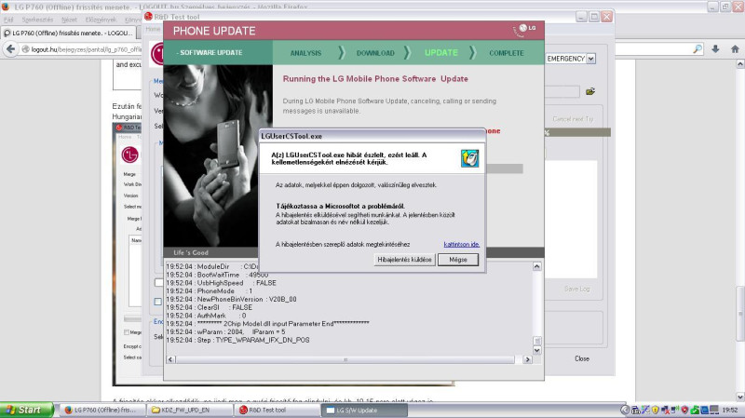
Task: Switch to KDZ_FW_UPD_EN folder taskbar item
Action: pyautogui.click(x=189, y=410)
